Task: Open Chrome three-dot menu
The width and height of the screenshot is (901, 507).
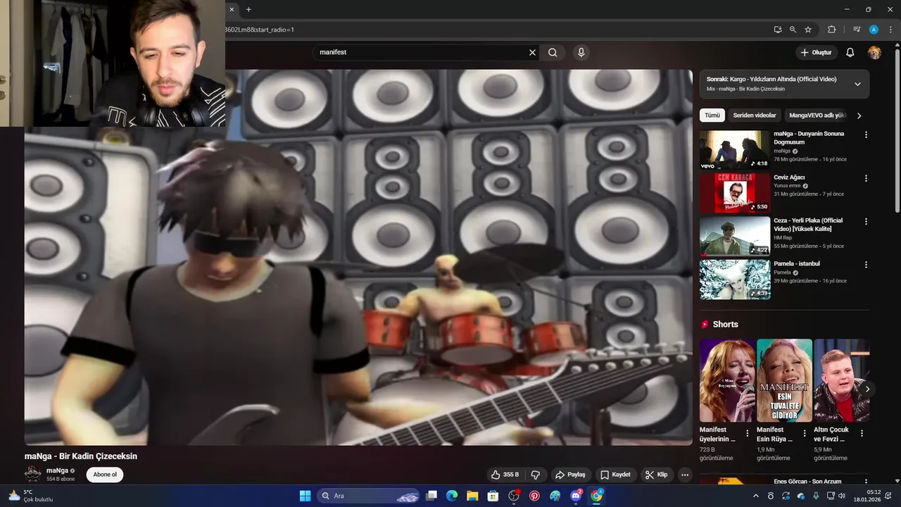Action: (x=890, y=30)
